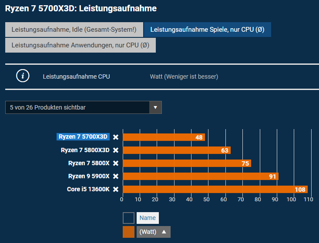Click the axis label 110
The height and width of the screenshot is (243, 319).
(x=308, y=200)
